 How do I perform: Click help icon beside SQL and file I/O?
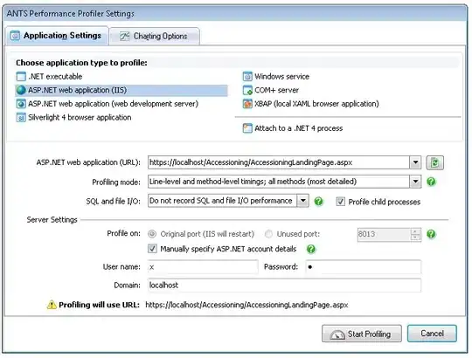[318, 201]
